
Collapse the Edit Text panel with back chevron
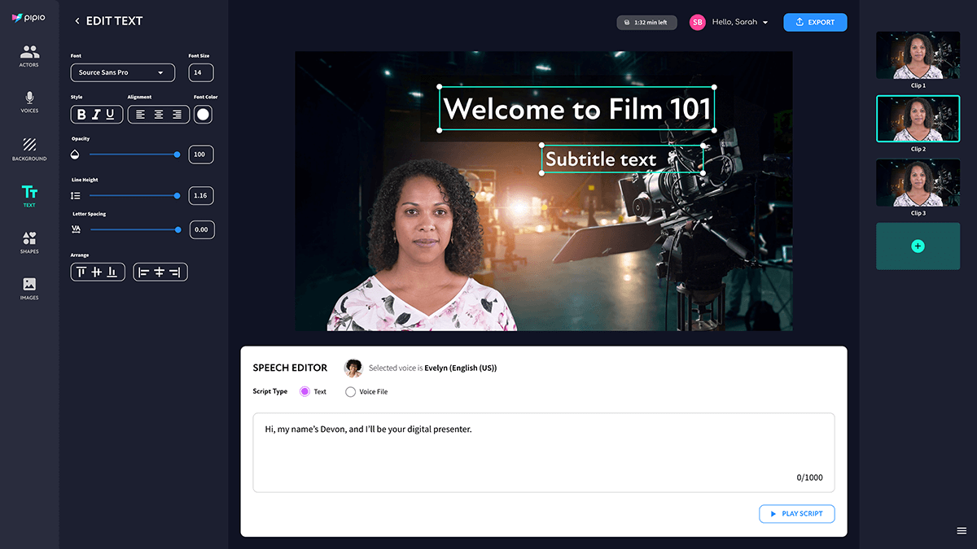coord(77,20)
